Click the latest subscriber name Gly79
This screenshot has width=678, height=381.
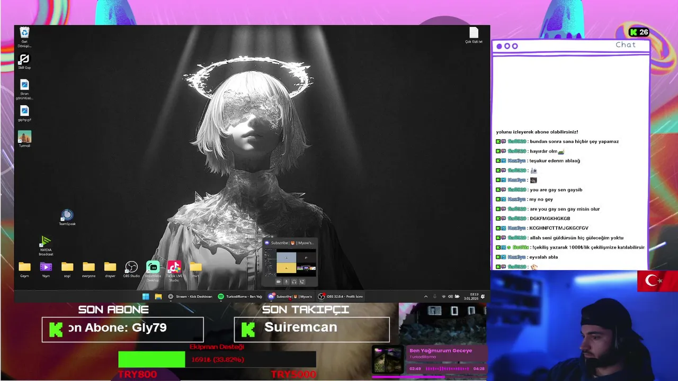(149, 328)
